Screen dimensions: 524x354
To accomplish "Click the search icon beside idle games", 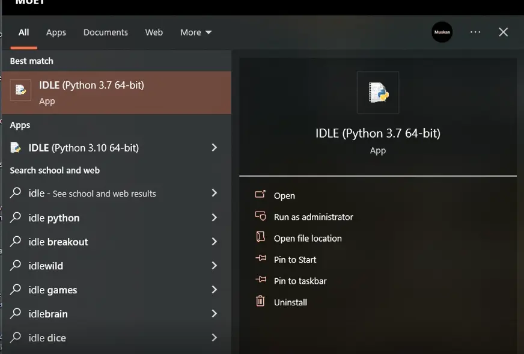I will click(x=16, y=290).
